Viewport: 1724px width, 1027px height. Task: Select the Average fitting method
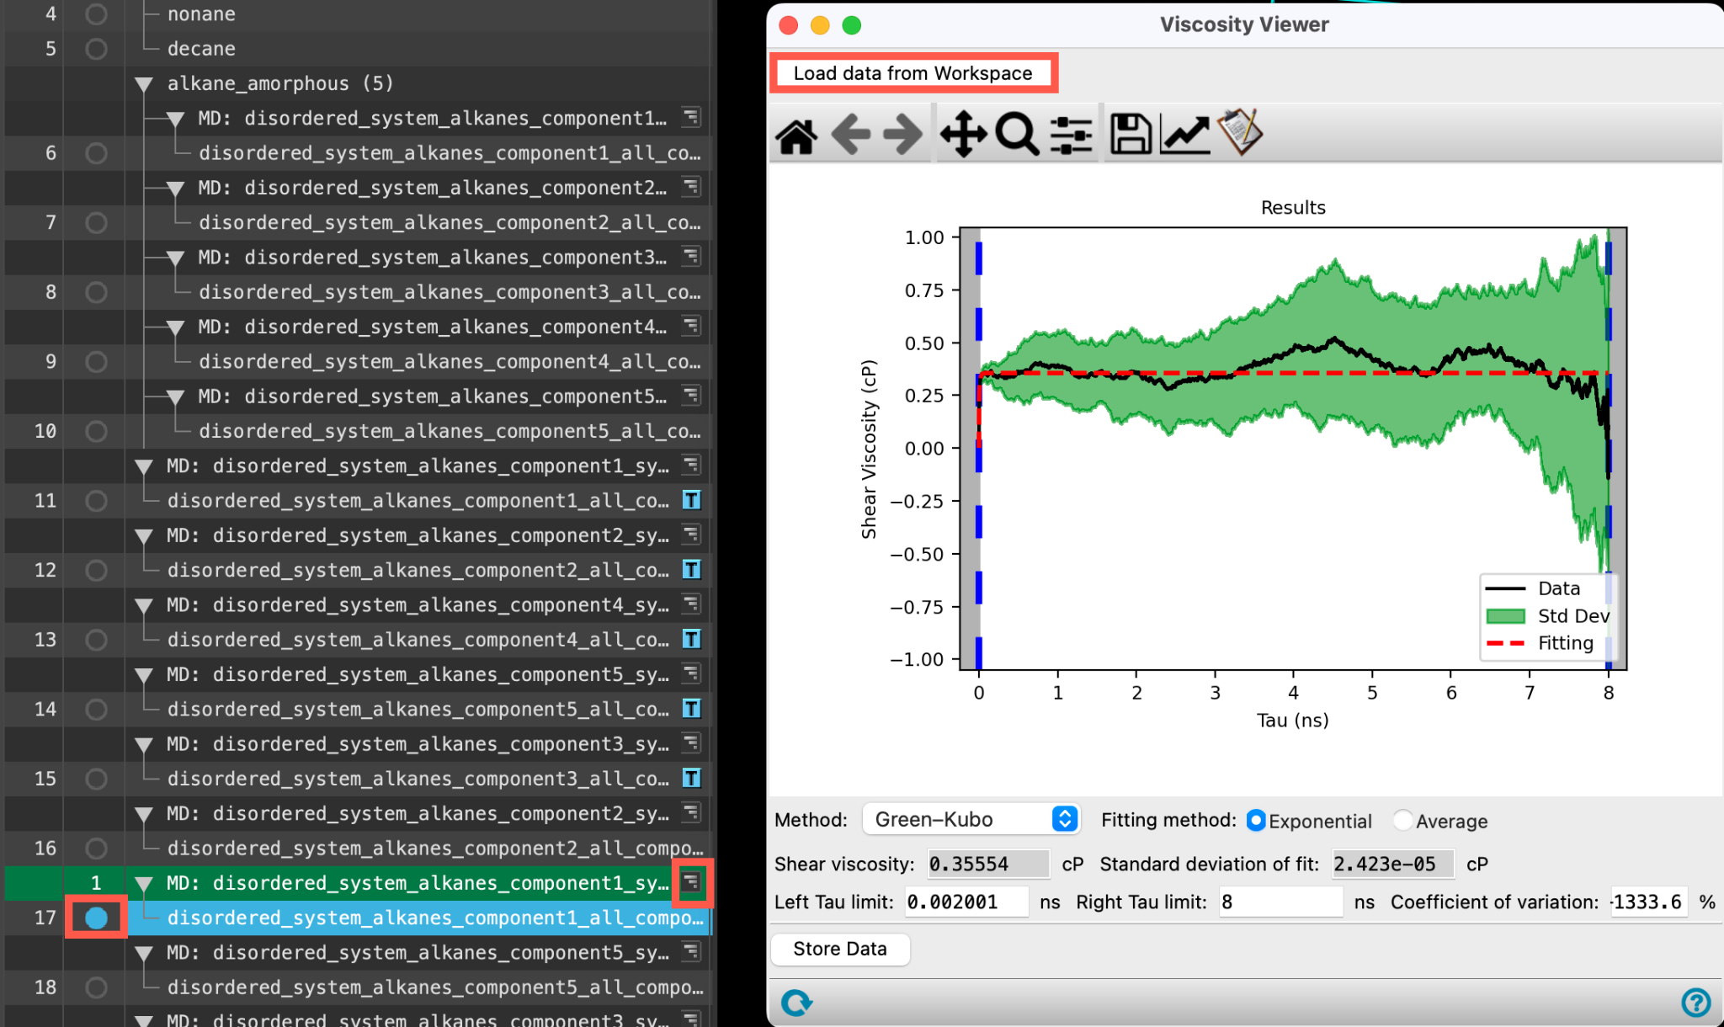pos(1440,821)
